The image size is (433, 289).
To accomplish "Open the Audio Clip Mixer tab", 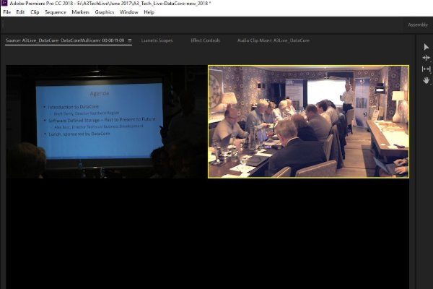I will pos(273,40).
